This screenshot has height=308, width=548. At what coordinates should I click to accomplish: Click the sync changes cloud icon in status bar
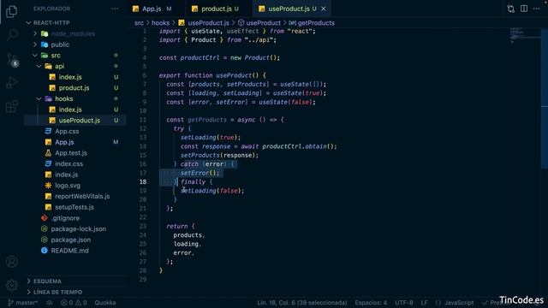coord(50,302)
